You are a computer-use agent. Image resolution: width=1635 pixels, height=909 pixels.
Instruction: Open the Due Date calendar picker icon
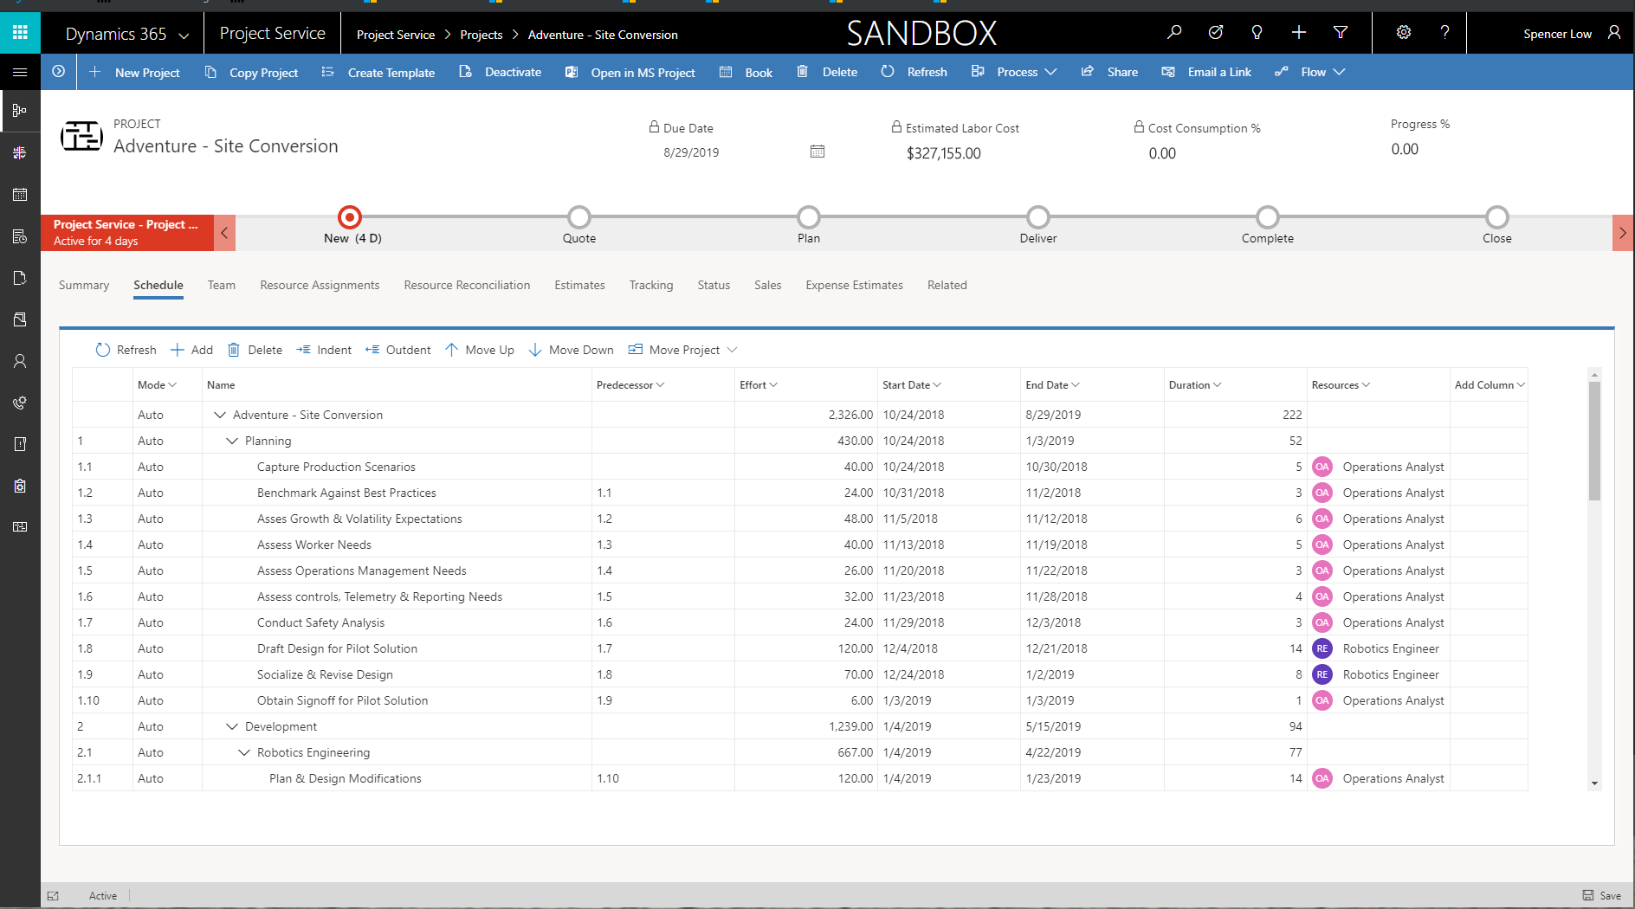(817, 151)
